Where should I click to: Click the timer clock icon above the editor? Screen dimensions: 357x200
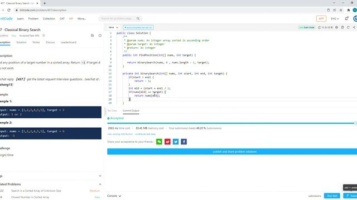[x=319, y=27]
